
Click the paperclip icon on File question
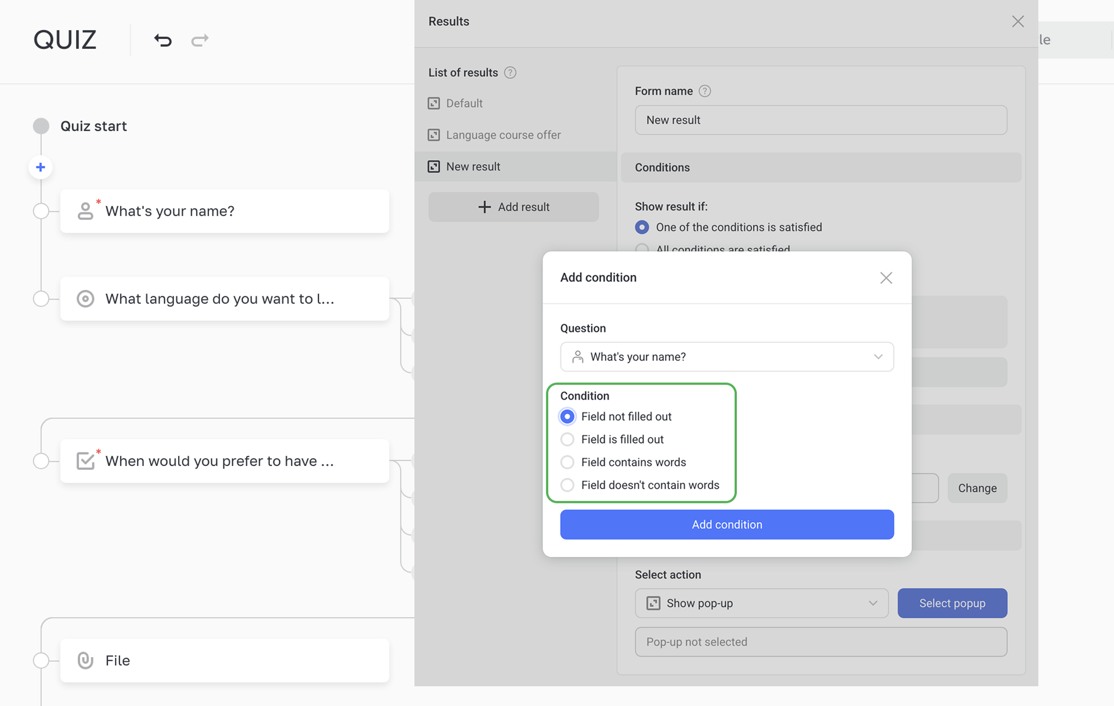(x=85, y=660)
